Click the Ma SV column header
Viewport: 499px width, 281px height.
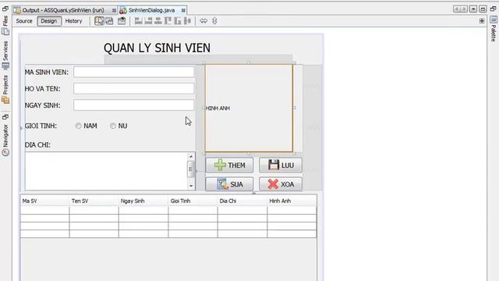click(45, 201)
